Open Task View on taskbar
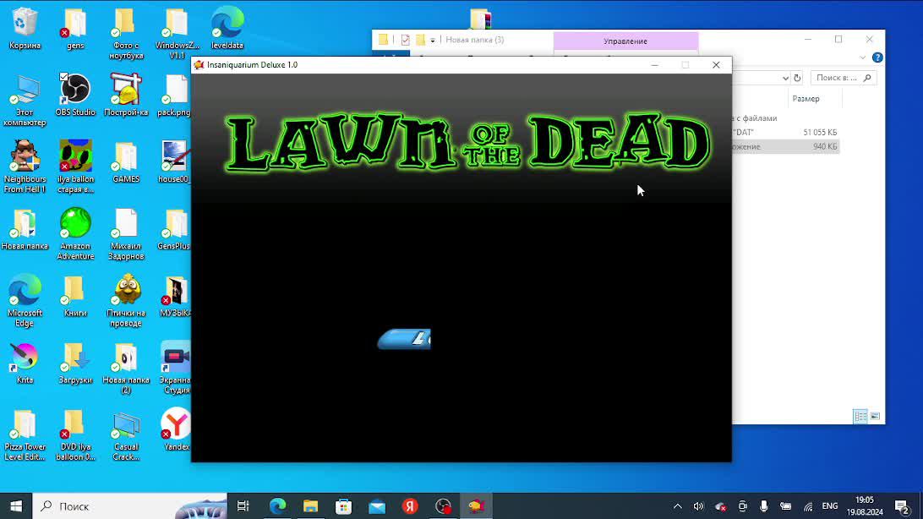923x519 pixels. (243, 506)
